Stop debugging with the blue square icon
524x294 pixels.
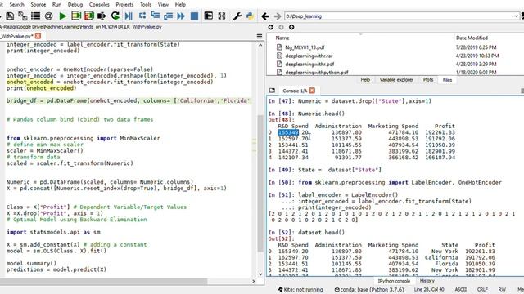(194, 16)
